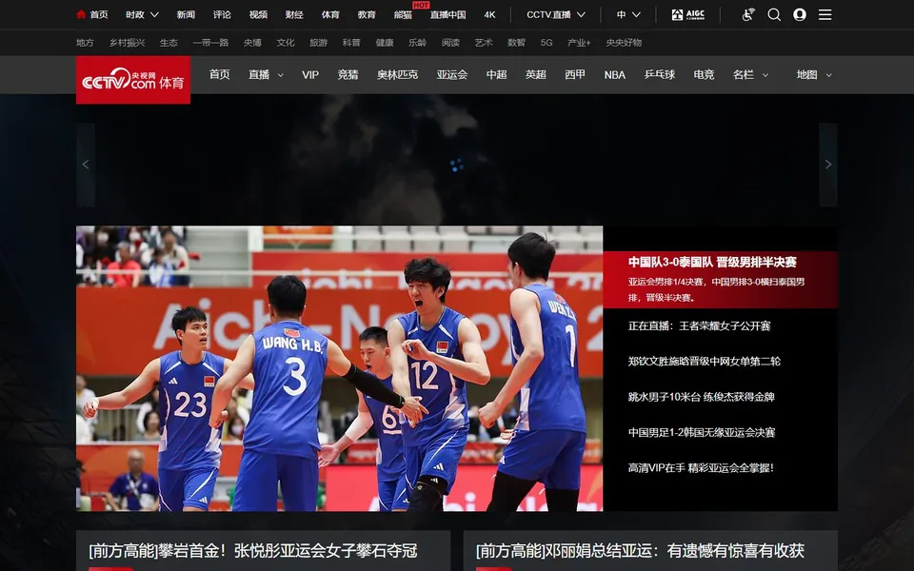914x571 pixels.
Task: Select 奥林匹克 tab
Action: click(398, 74)
